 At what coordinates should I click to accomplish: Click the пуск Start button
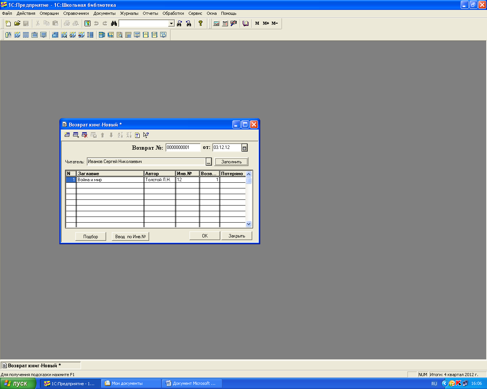coord(18,383)
